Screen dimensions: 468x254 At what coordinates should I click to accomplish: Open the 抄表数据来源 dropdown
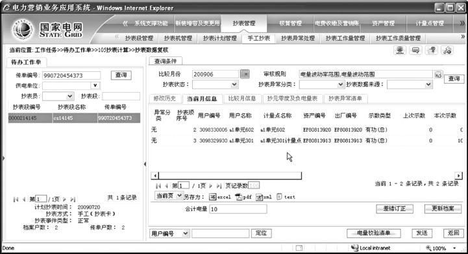coord(428,85)
